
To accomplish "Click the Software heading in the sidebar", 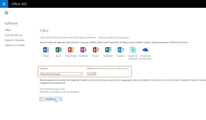I will pos(11,23).
